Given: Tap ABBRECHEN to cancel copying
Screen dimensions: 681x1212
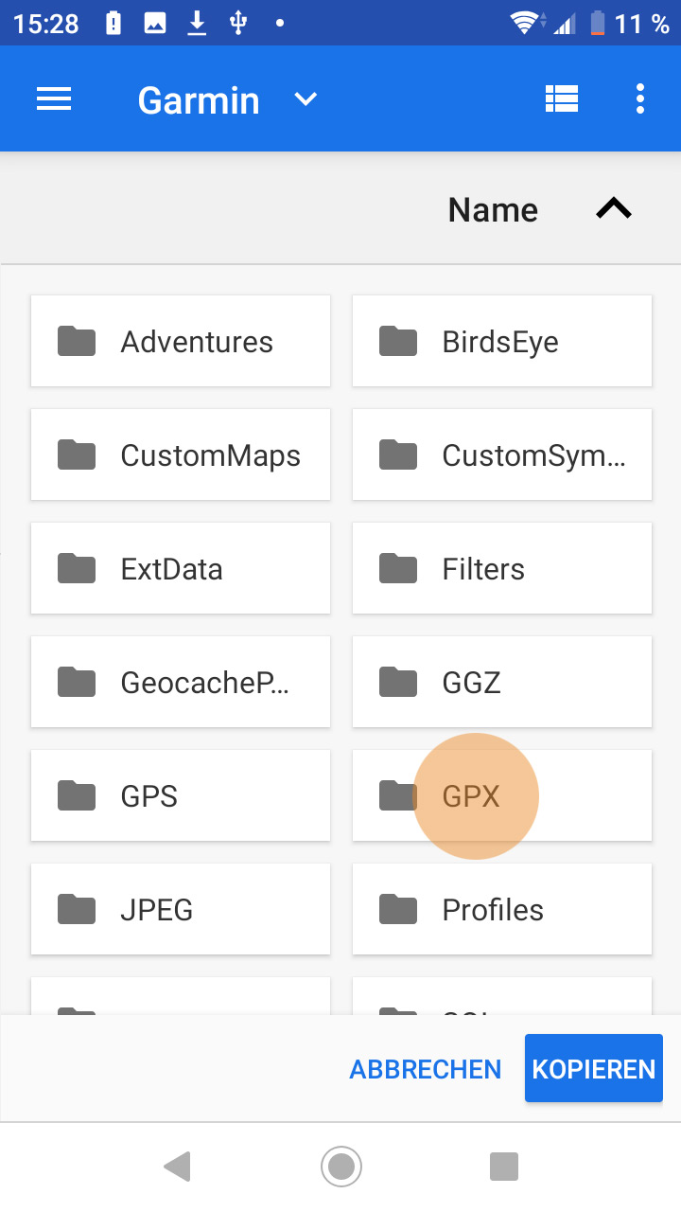Looking at the screenshot, I should pos(426,1069).
